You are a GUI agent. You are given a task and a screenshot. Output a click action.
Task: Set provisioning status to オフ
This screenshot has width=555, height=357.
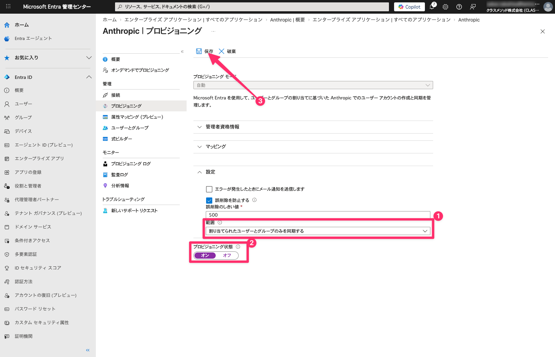pos(227,256)
